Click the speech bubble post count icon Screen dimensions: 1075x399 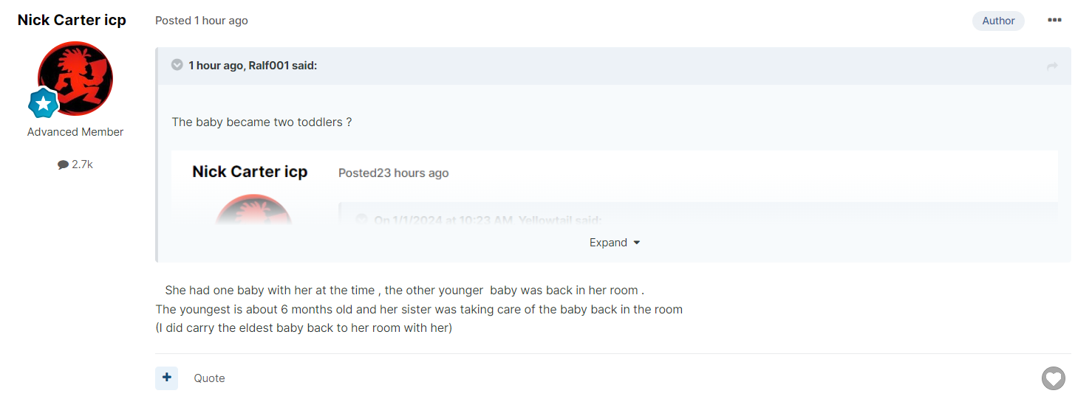point(63,165)
